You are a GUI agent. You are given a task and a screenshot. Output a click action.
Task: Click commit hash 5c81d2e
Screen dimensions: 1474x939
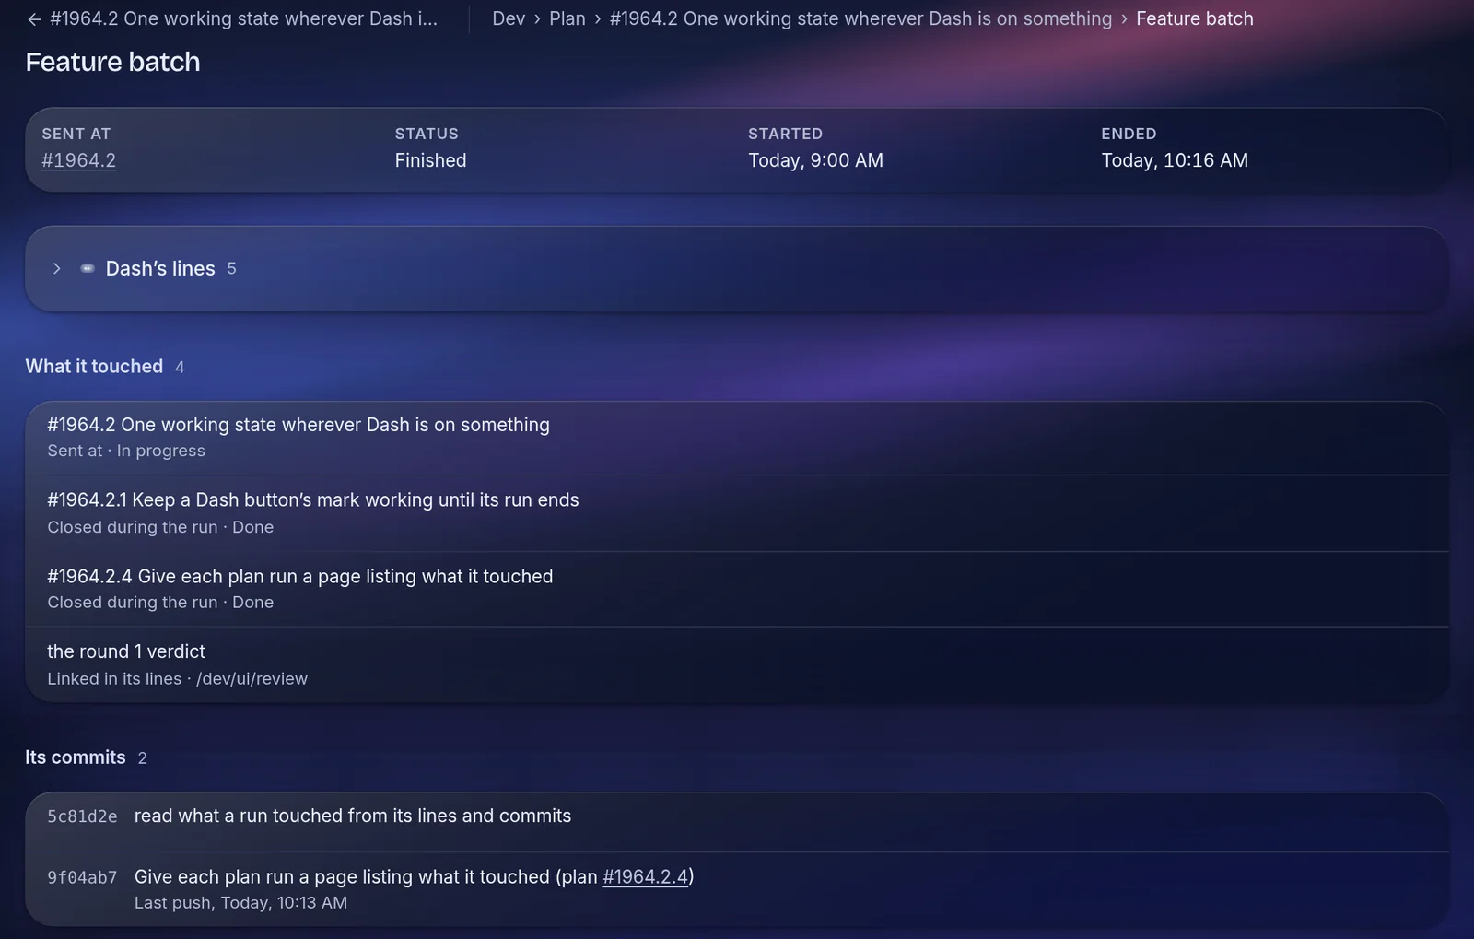[x=82, y=816]
